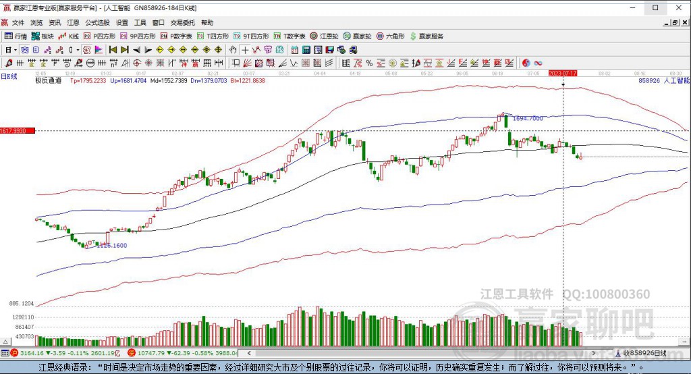This screenshot has width=691, height=374.
Task: Open the 六角形 hexagon tool
Action: tap(391, 36)
